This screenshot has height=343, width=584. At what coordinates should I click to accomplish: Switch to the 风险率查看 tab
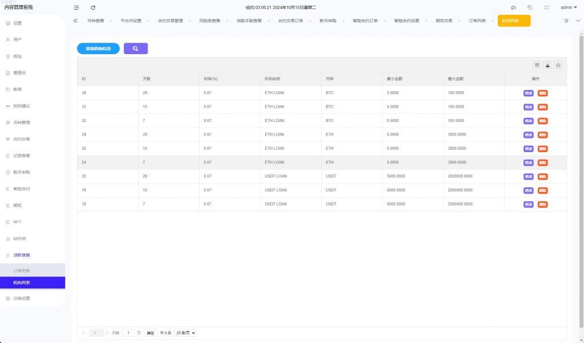[209, 21]
